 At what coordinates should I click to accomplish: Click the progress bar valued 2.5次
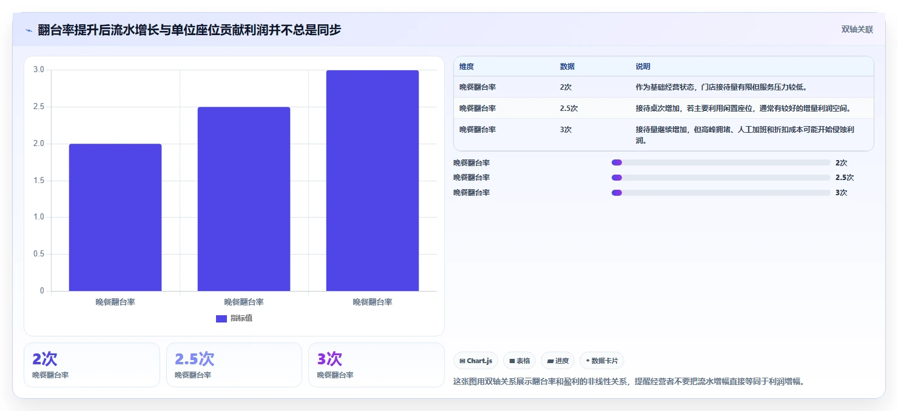tap(721, 178)
